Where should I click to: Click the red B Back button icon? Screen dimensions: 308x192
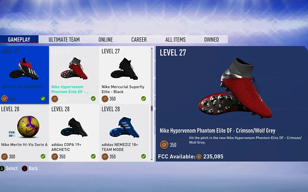tap(25, 168)
